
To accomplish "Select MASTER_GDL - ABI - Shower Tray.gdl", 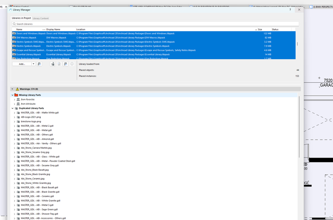I will click(x=40, y=214).
